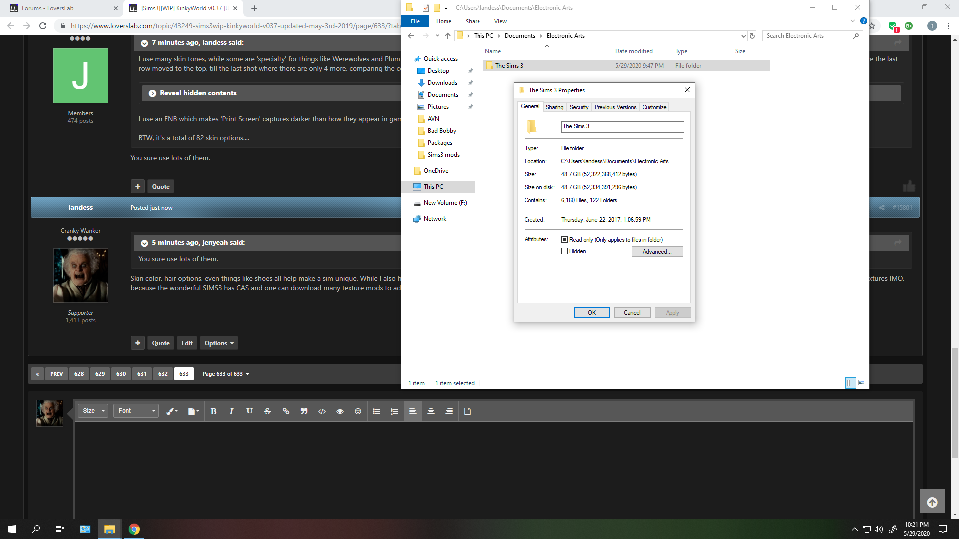Toggle italic formatting in forum editor
This screenshot has width=959, height=539.
point(231,411)
